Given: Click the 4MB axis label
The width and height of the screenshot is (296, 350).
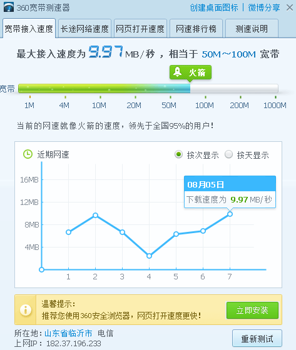Looking at the screenshot, I should (x=32, y=247).
